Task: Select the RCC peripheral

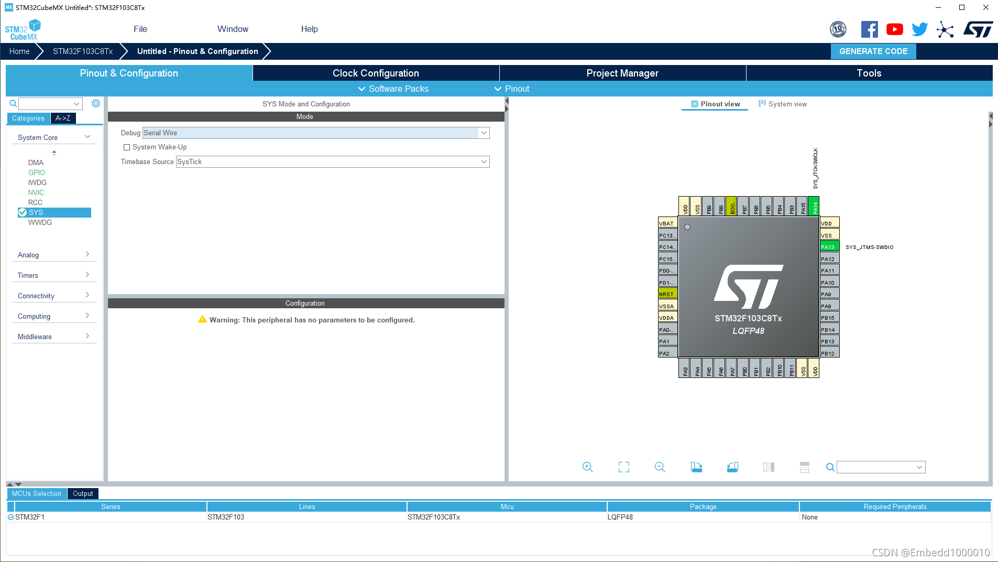Action: click(x=35, y=202)
